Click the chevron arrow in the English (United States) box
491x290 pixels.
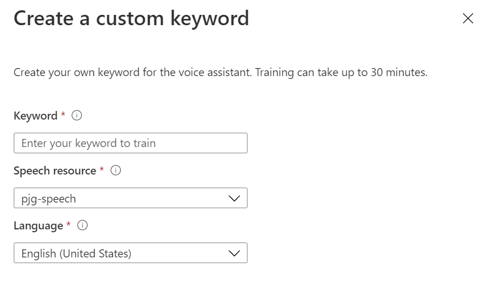click(234, 253)
